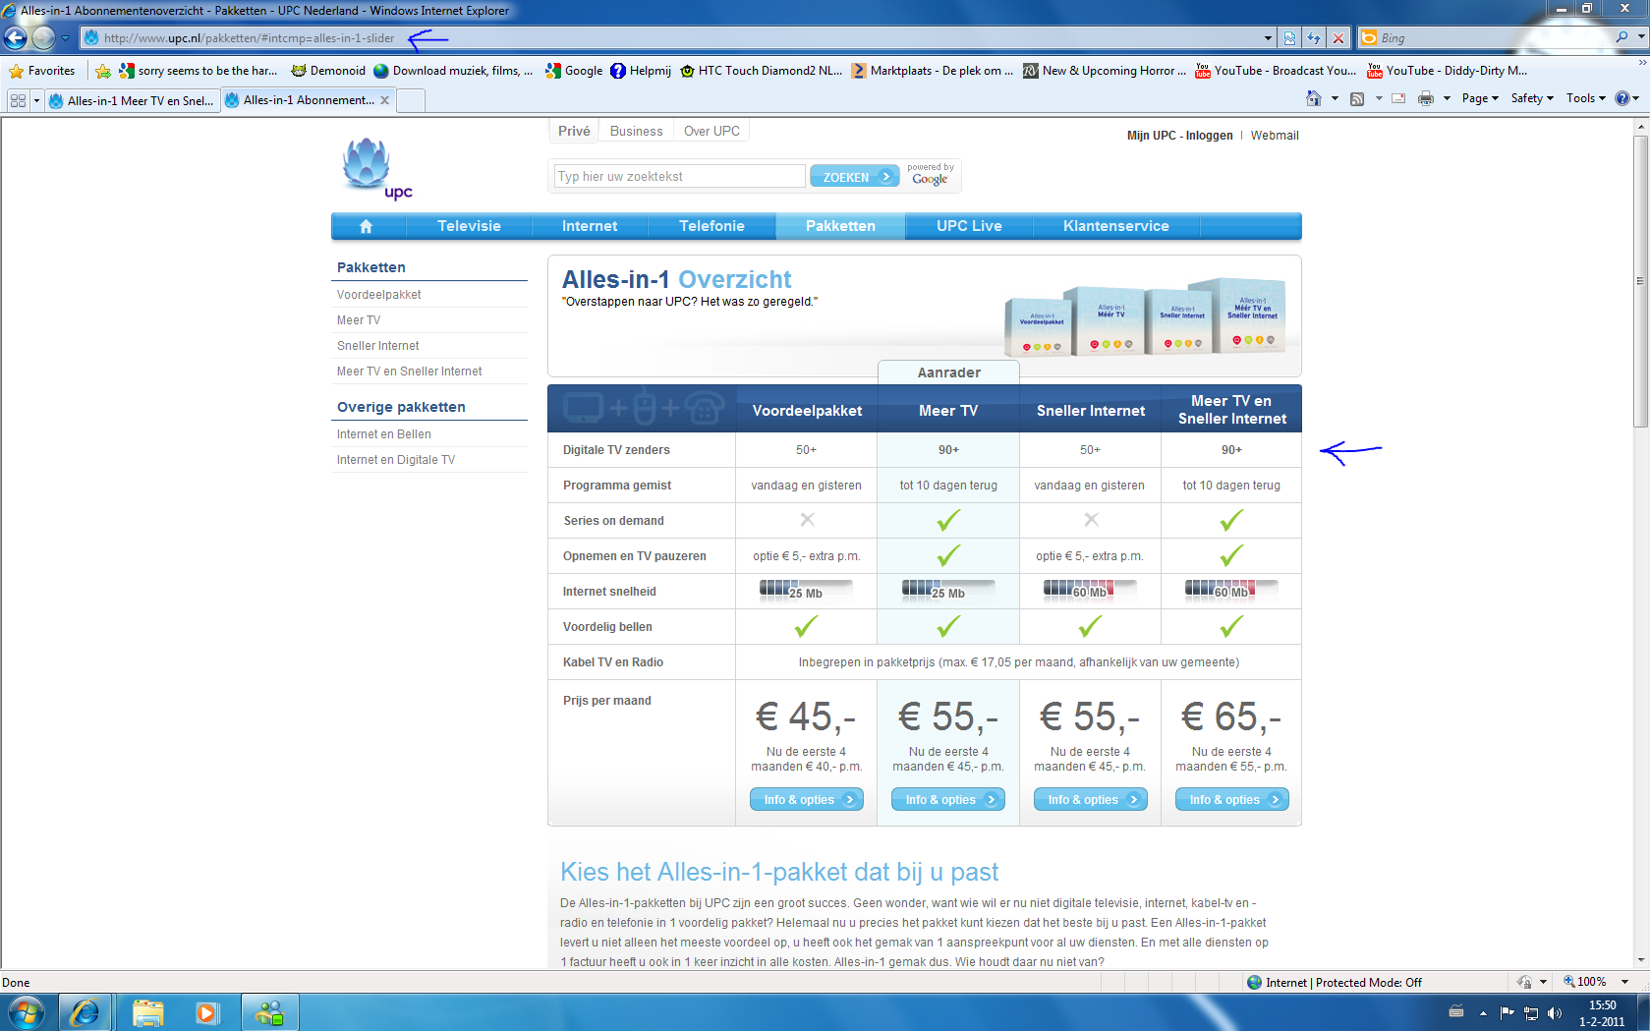Click the browser Forward arrow button
Screen dimensions: 1650x1031
coord(43,38)
